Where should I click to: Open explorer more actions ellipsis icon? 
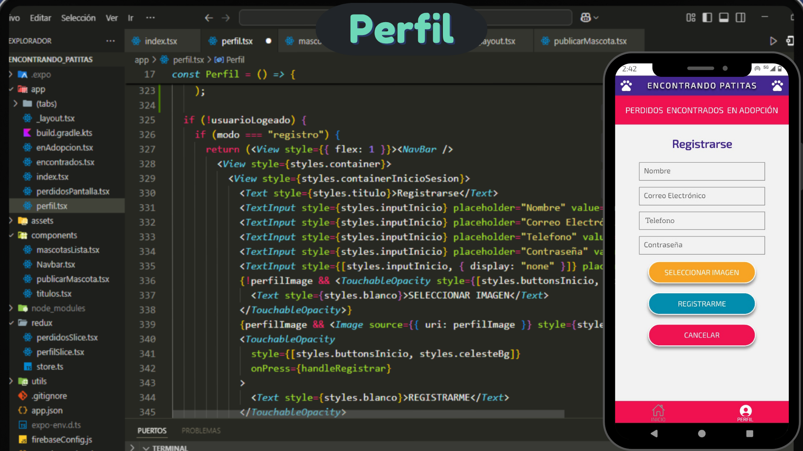click(x=110, y=41)
